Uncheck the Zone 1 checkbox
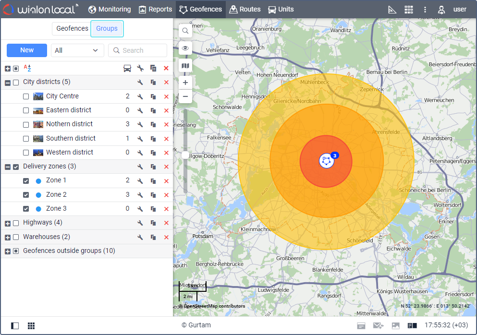Image resolution: width=477 pixels, height=335 pixels. pyautogui.click(x=26, y=181)
